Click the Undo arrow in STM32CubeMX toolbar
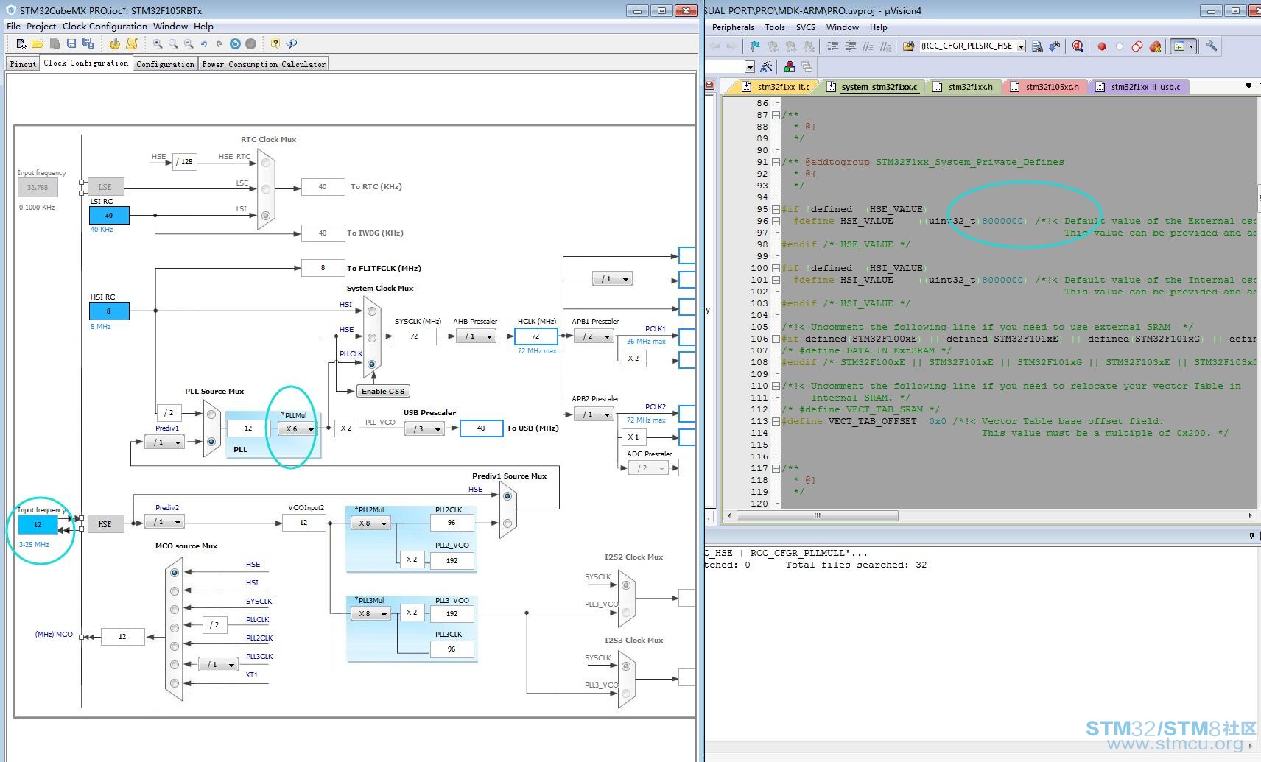Screen dimensions: 1261x762 click(x=204, y=44)
